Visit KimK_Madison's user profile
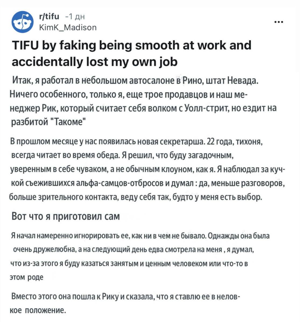This screenshot has height=322, width=300. 68,27
